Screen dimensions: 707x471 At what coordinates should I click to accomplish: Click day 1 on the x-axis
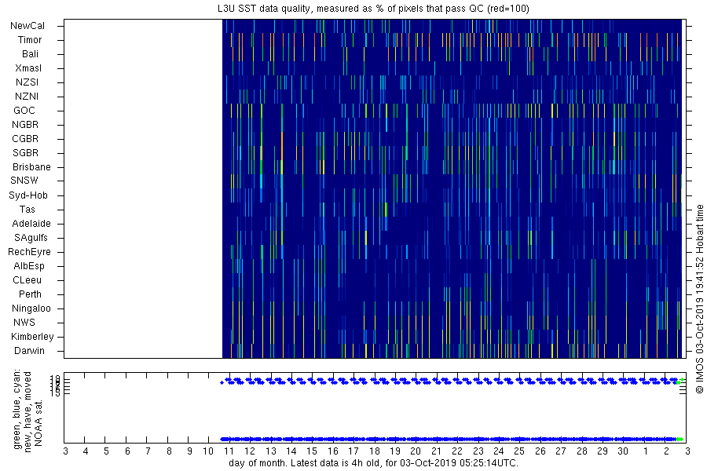(646, 451)
